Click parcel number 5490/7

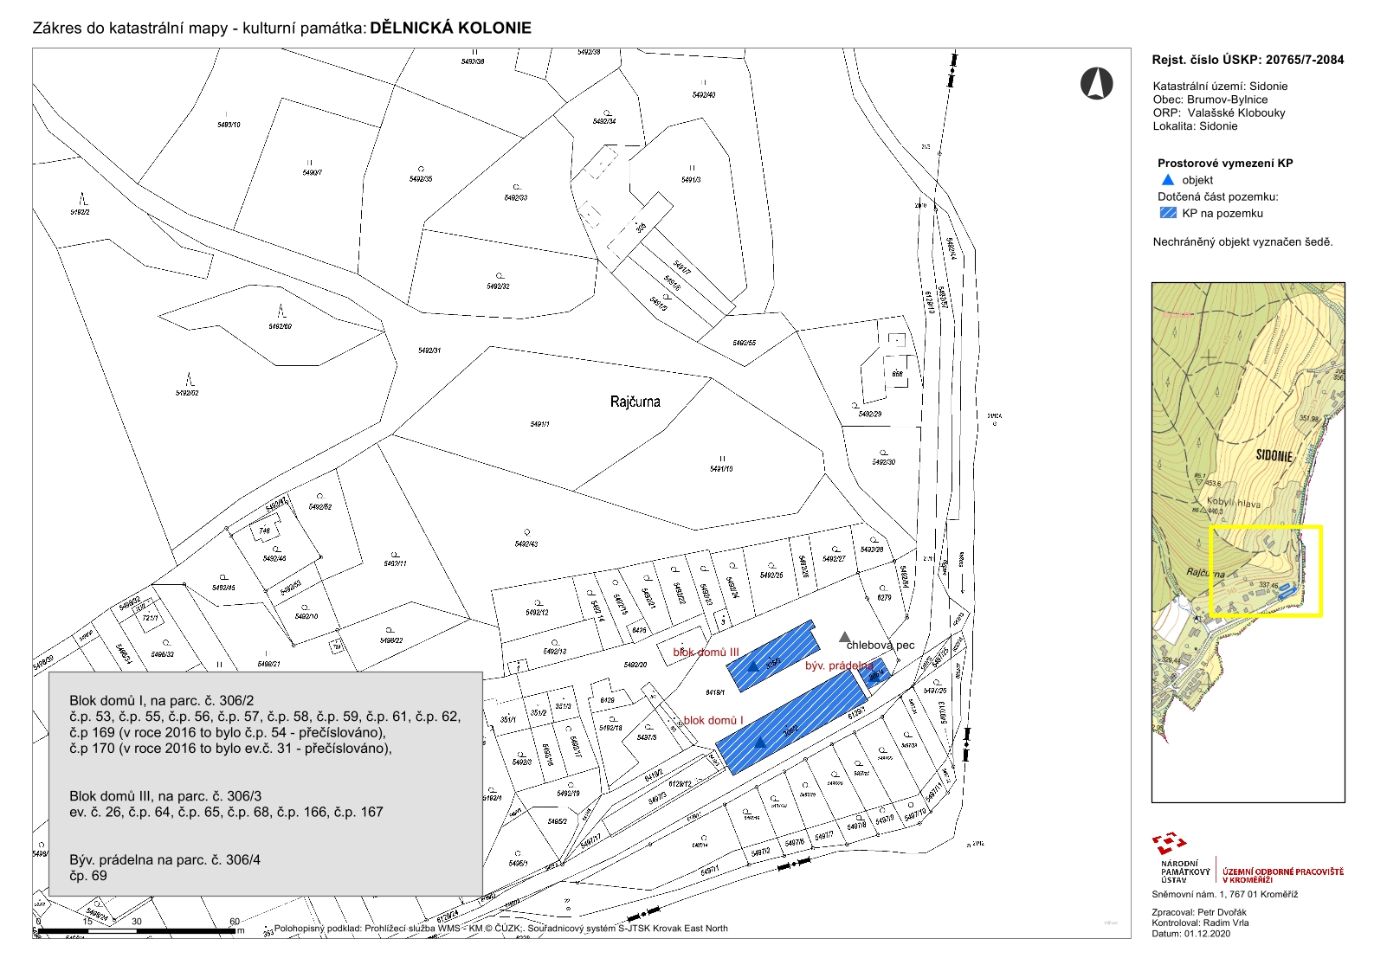tap(312, 172)
